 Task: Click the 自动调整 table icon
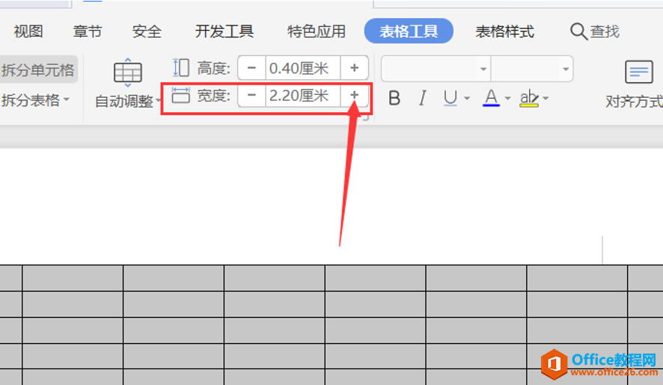[x=128, y=73]
